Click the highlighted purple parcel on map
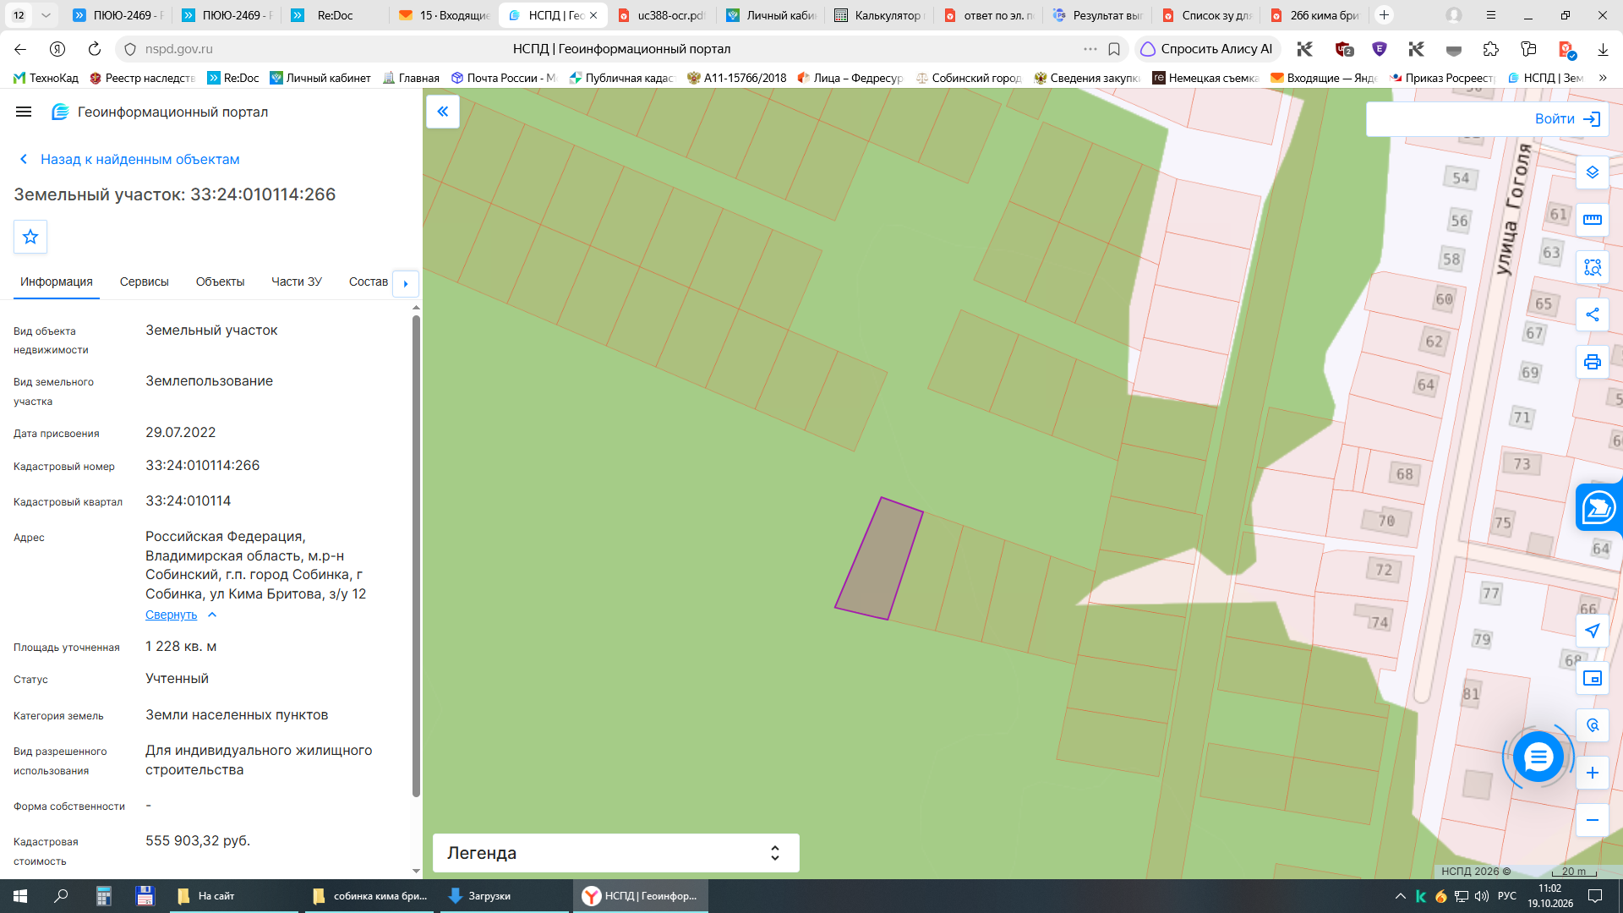Viewport: 1623px width, 913px height. (879, 559)
